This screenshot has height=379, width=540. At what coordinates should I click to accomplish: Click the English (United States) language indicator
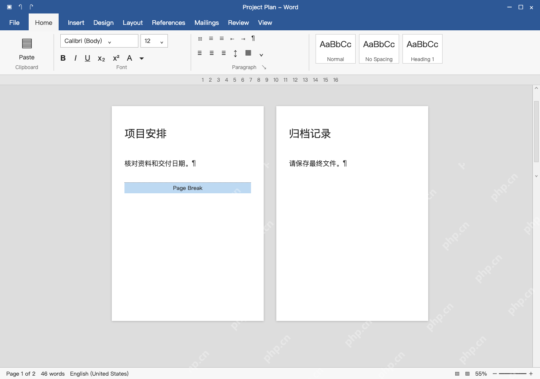coord(99,374)
